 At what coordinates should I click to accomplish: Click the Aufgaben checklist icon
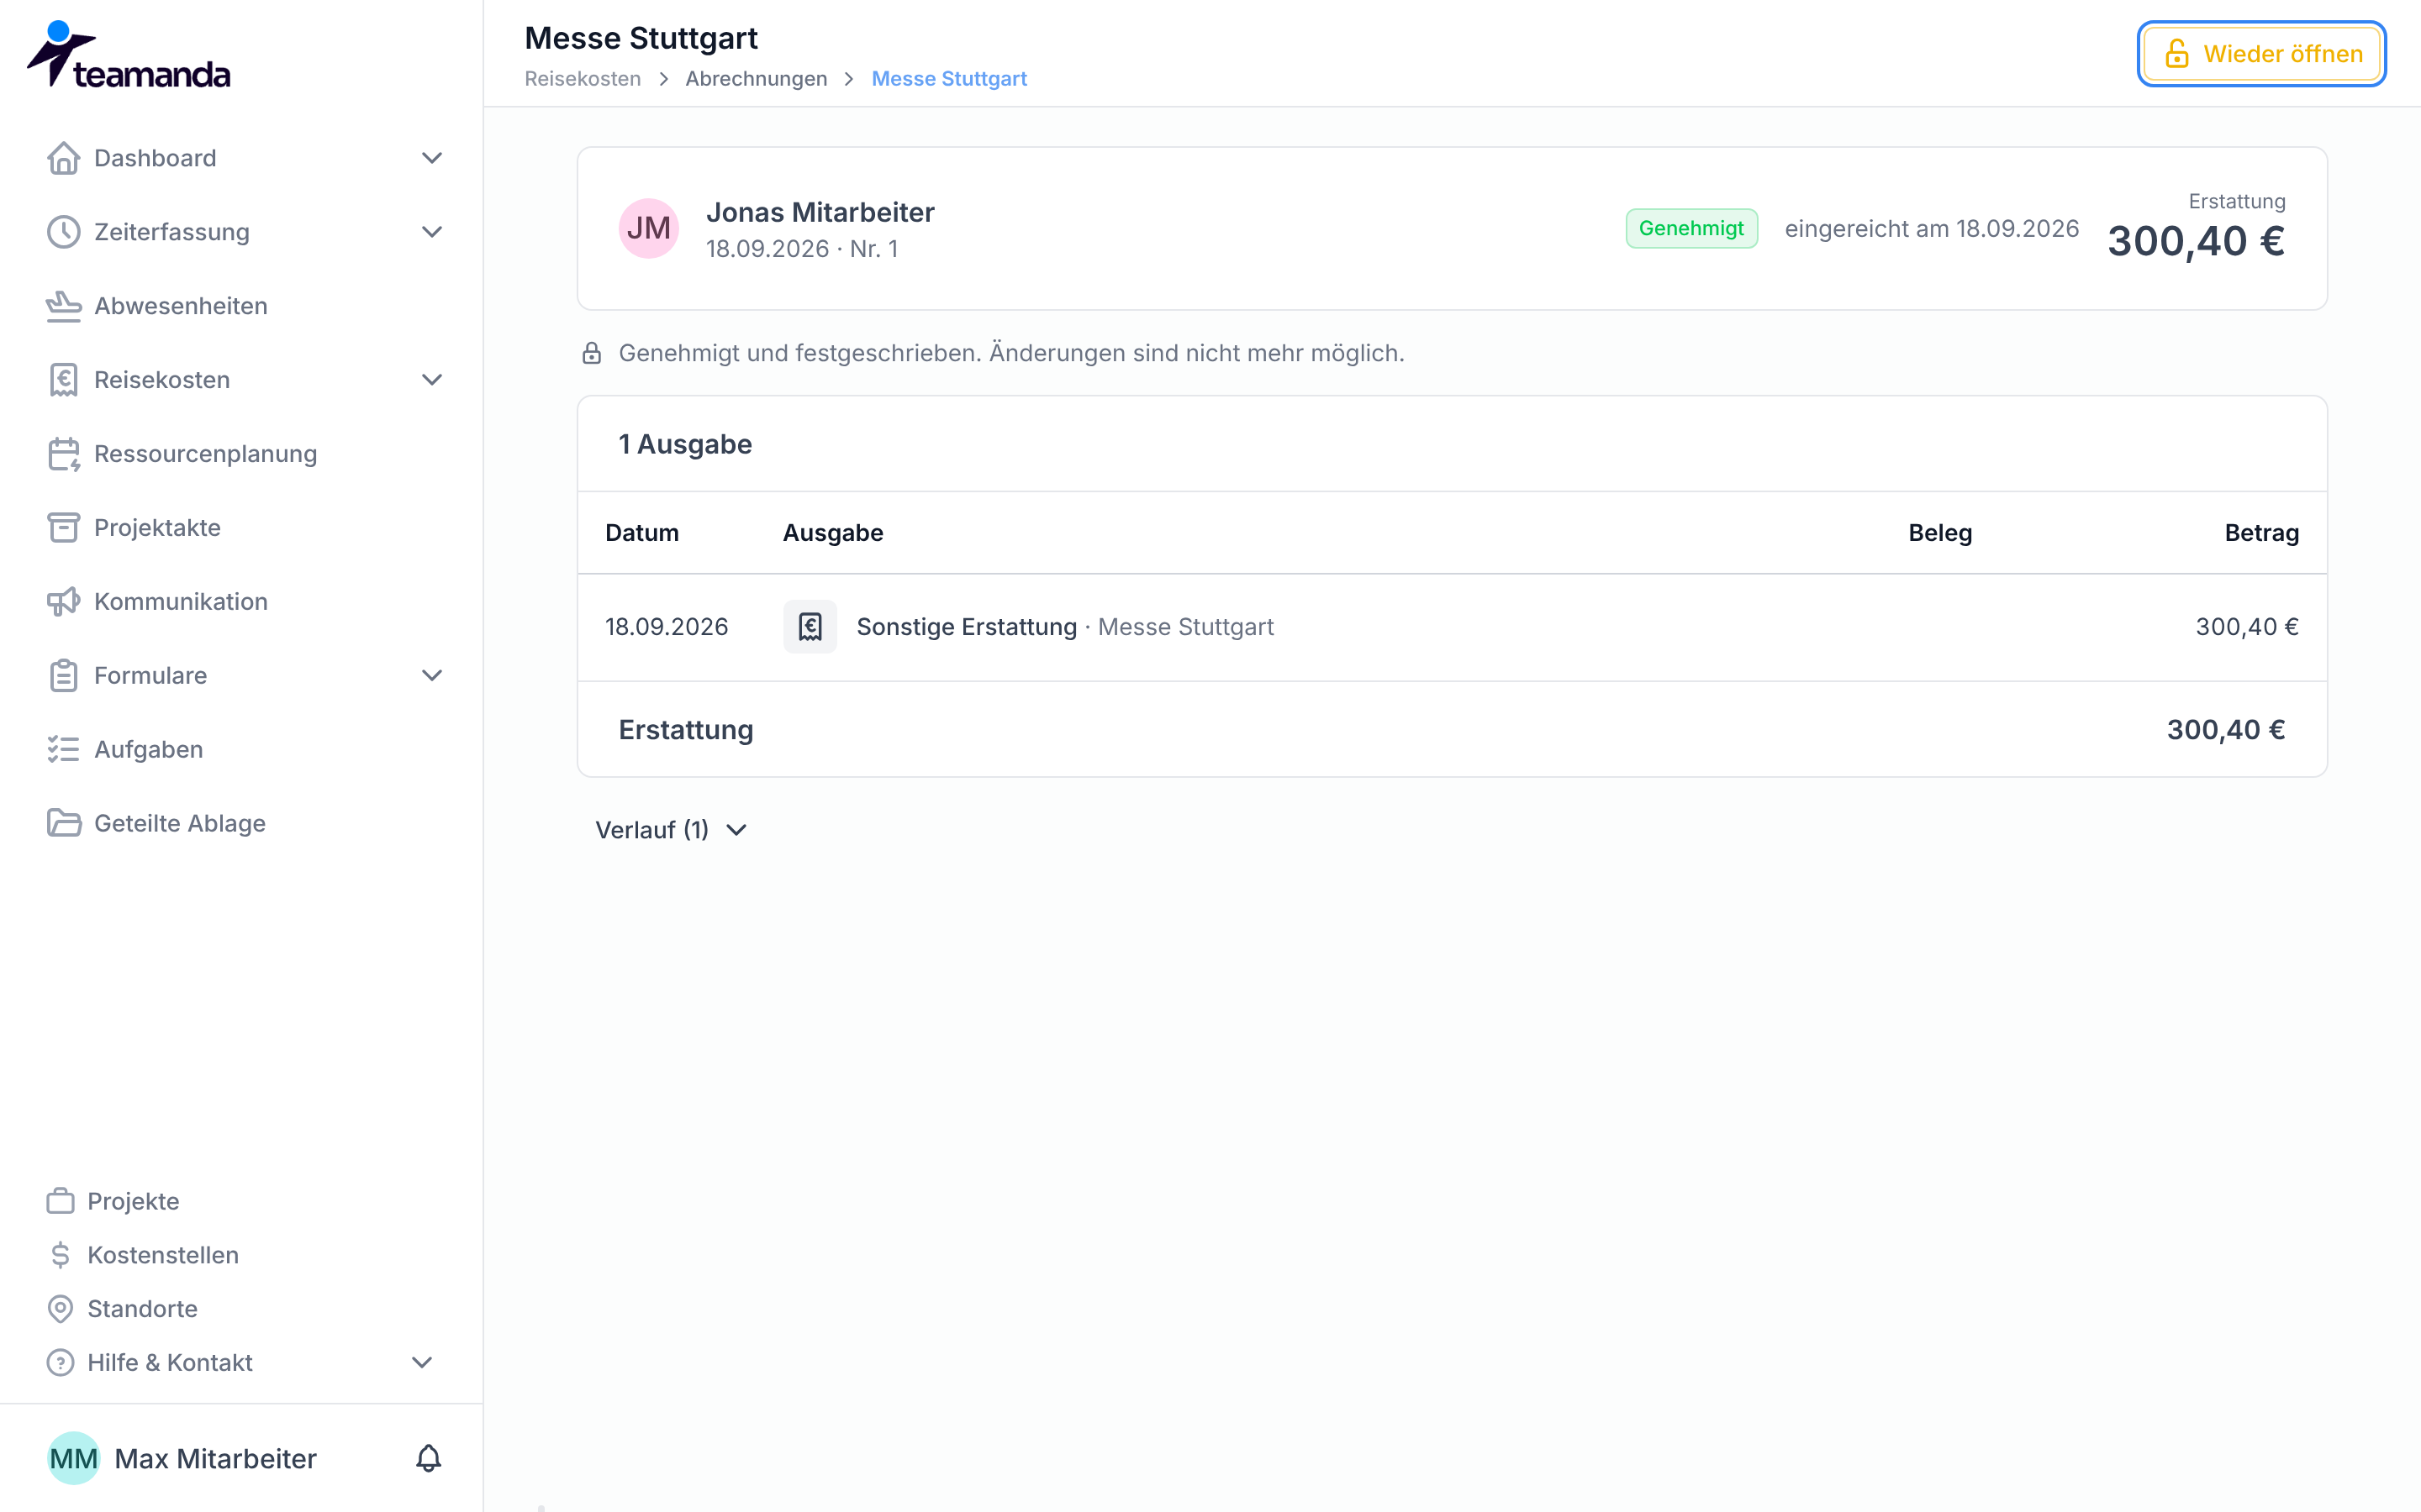63,750
